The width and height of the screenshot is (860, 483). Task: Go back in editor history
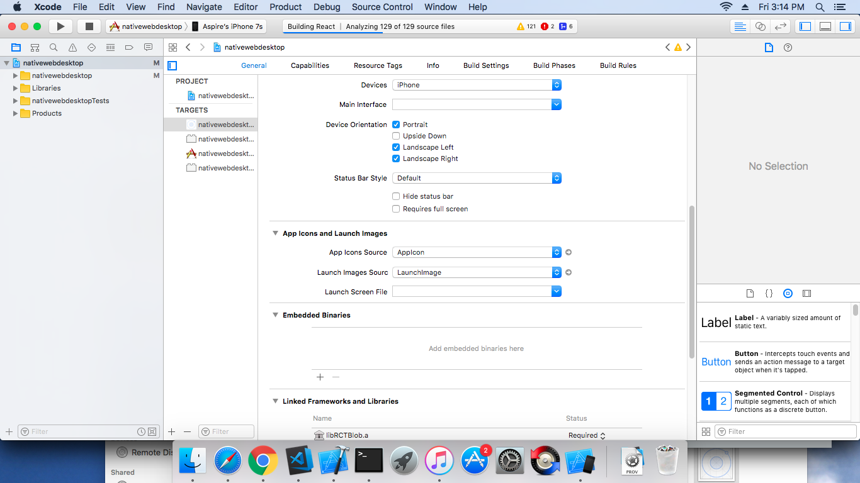[188, 47]
